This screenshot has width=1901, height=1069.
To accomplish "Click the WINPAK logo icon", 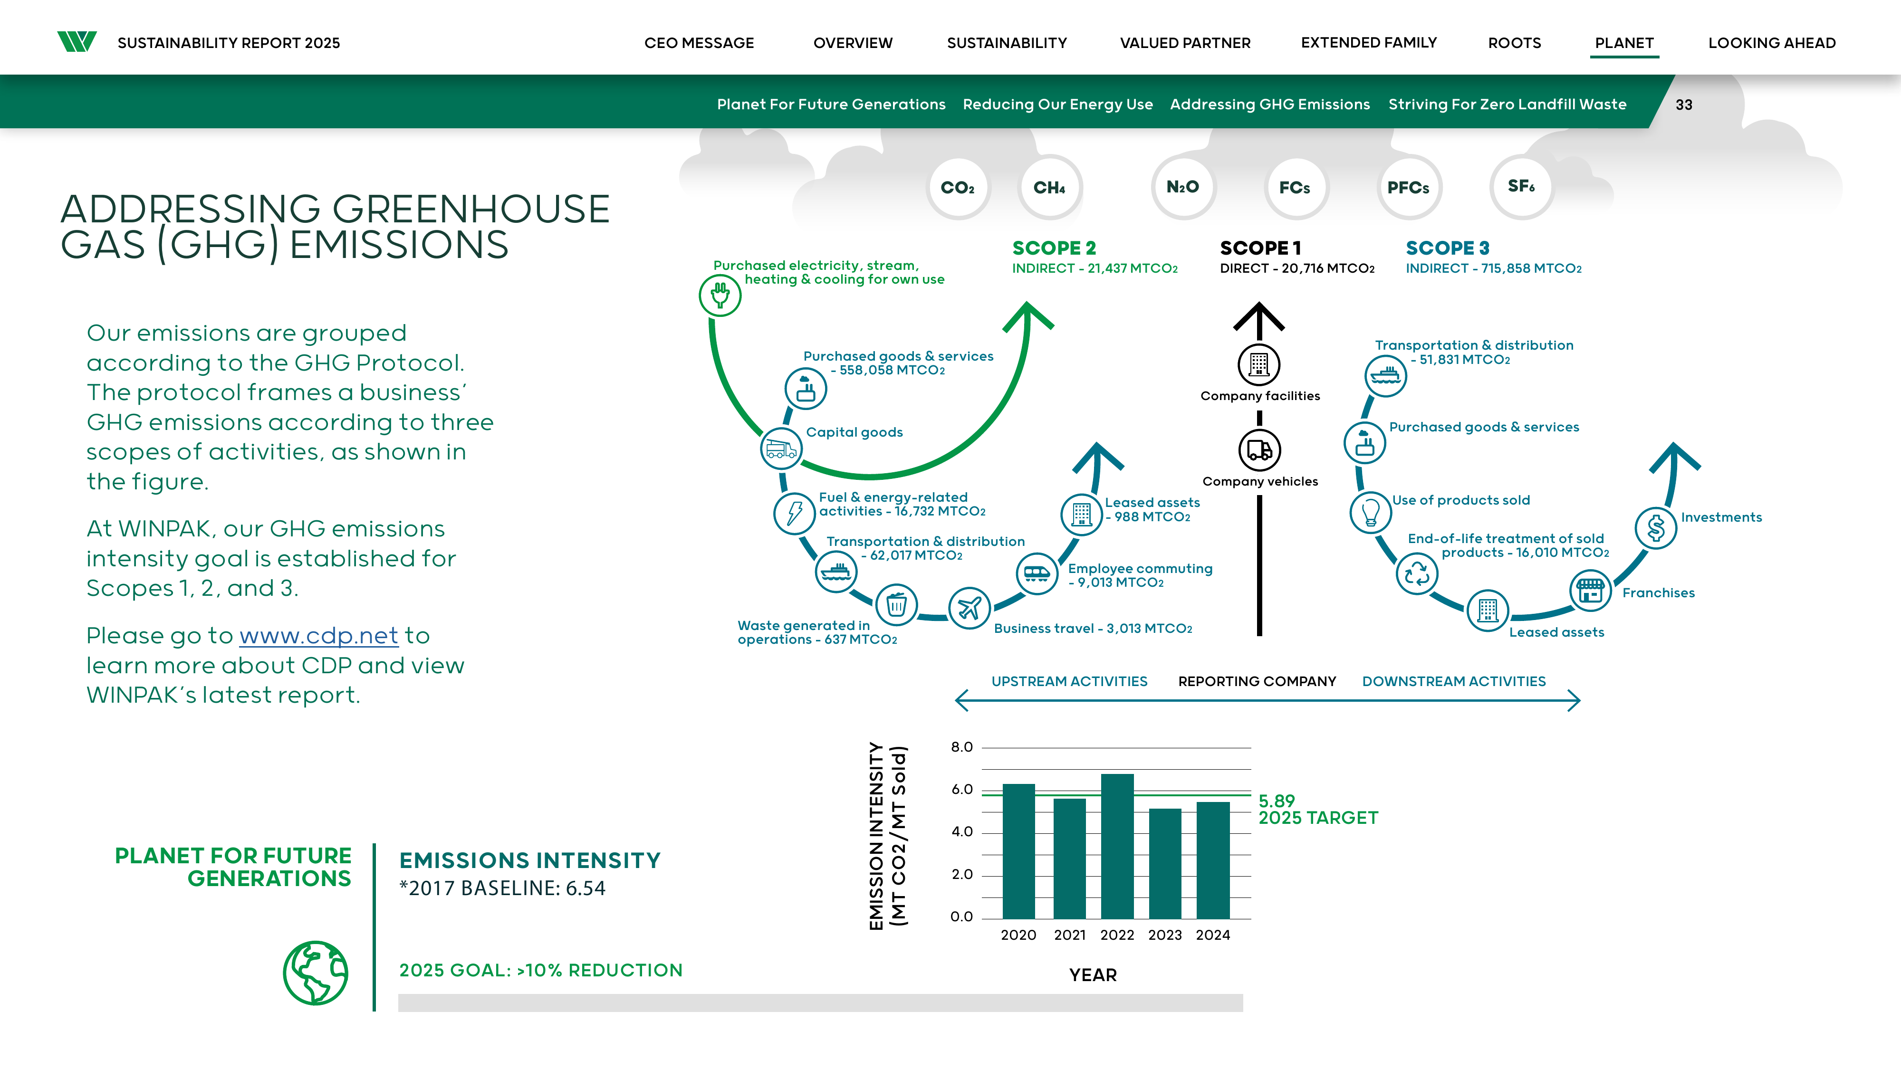I will click(x=77, y=42).
